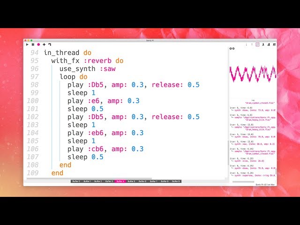Toggle the scope view icon
The image size is (300, 225).
tap(257, 45)
